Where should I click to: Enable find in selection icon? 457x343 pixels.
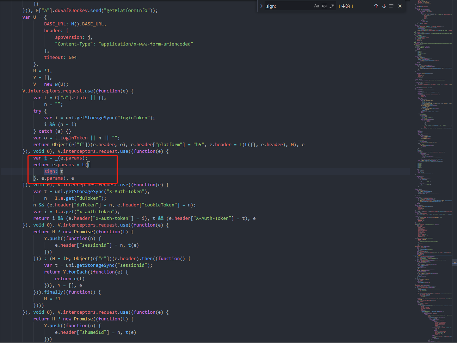[392, 6]
